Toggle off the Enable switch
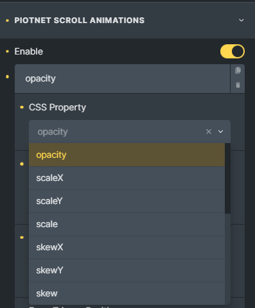 coord(233,51)
